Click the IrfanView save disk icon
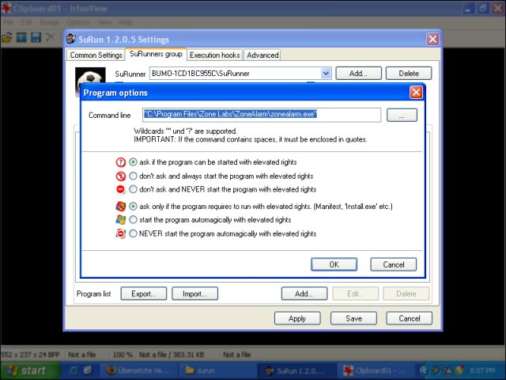This screenshot has width=506, height=380. (36, 37)
